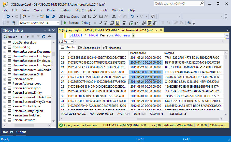Open the MDX query icon
Image resolution: width=231 pixels, height=142 pixels.
click(90, 16)
